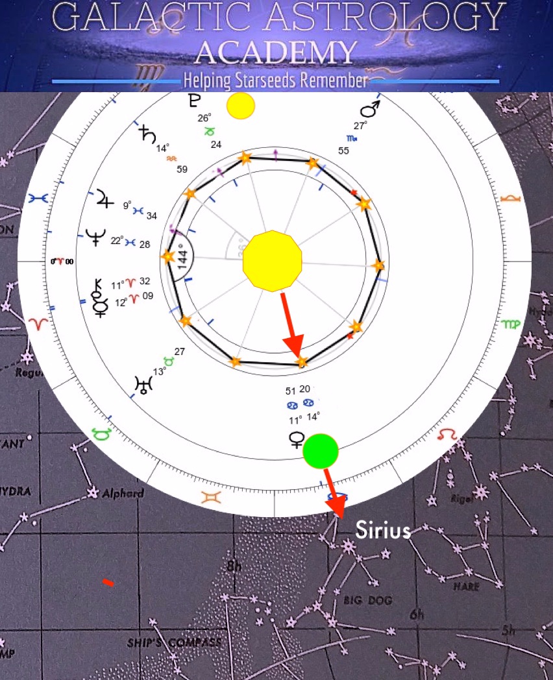Click the Saturn planet glyph
553x680 pixels.
tap(147, 134)
